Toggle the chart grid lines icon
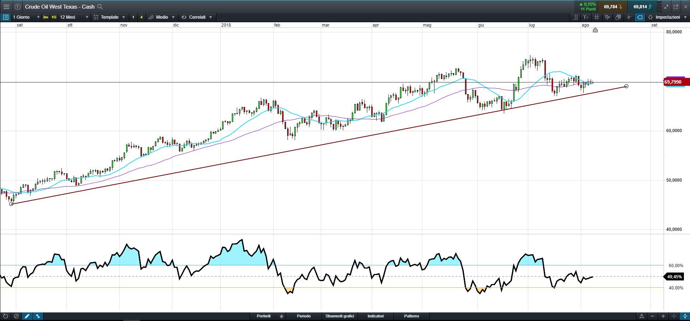This screenshot has width=690, height=321. pos(597,17)
